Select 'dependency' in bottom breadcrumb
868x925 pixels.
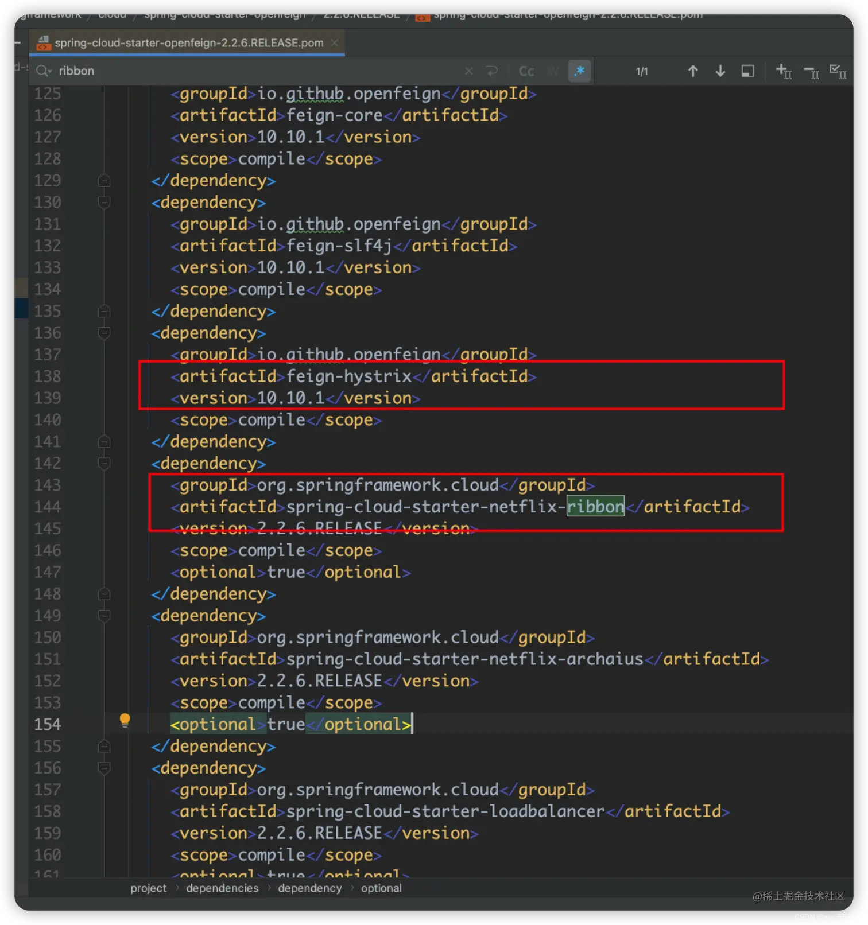tap(309, 888)
